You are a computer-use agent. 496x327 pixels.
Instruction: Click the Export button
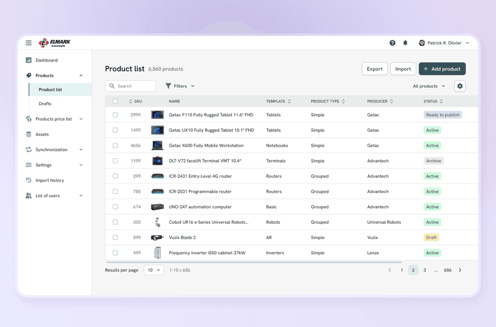374,69
